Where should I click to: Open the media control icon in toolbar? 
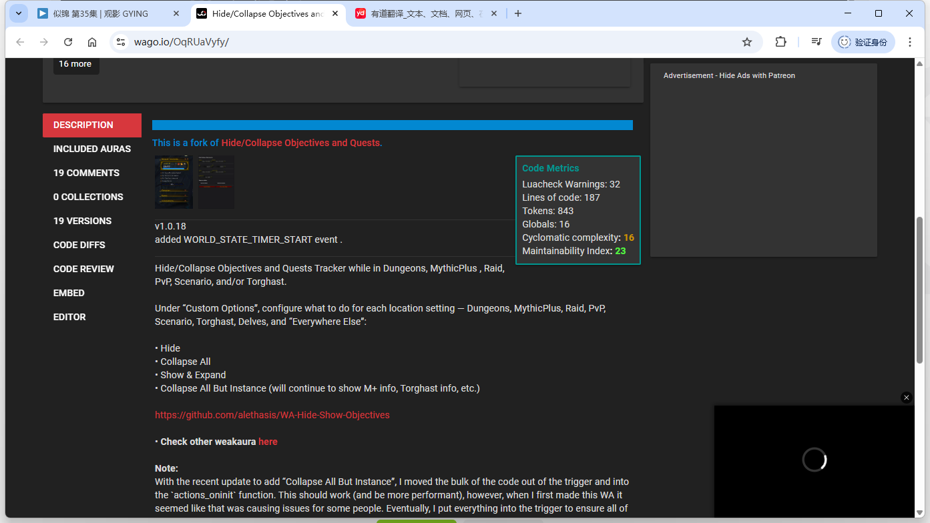tap(816, 42)
